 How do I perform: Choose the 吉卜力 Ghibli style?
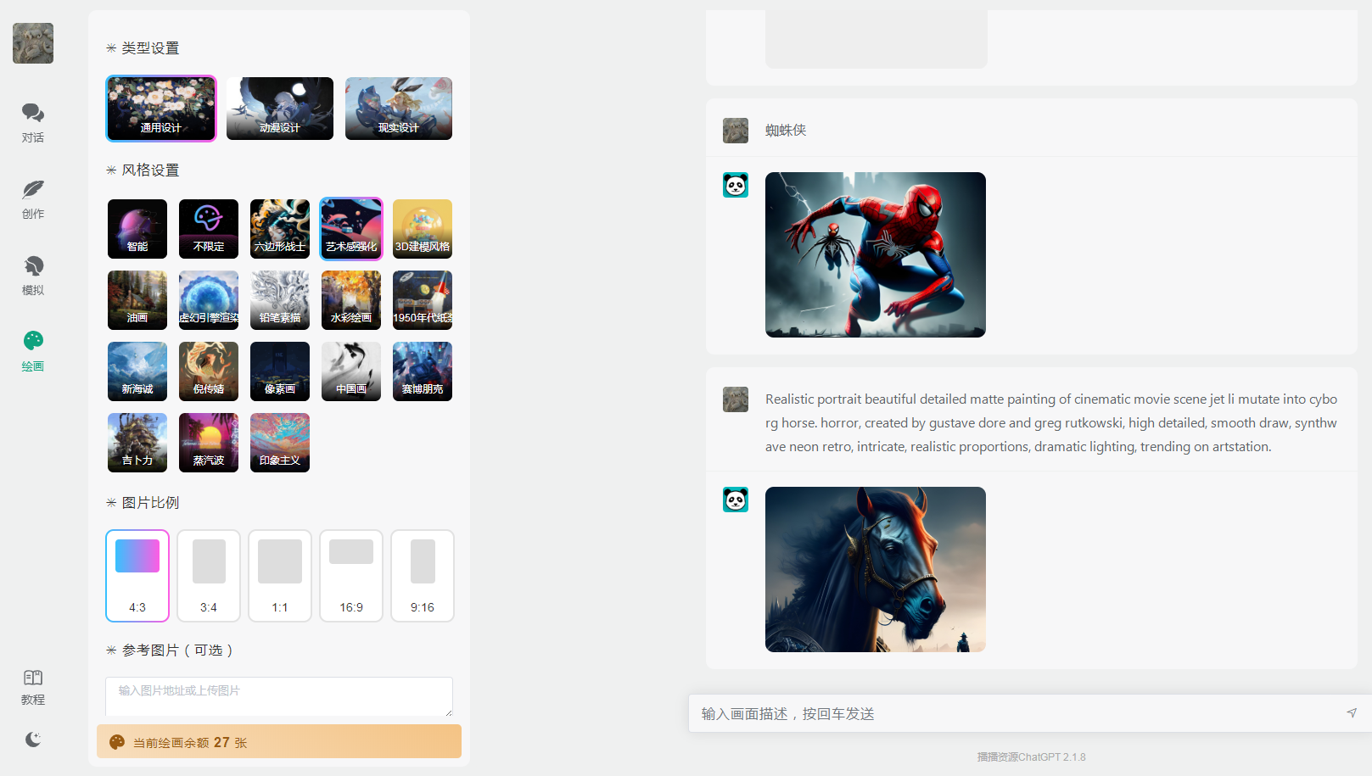click(137, 443)
